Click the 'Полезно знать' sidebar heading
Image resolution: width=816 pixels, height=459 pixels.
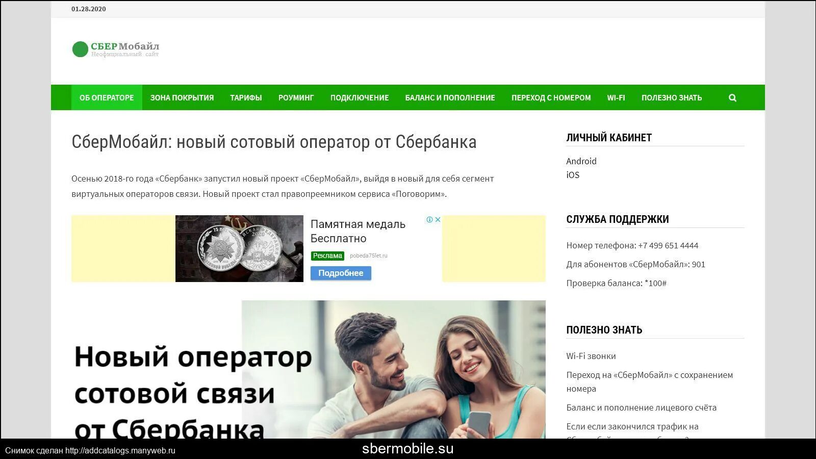[604, 330]
